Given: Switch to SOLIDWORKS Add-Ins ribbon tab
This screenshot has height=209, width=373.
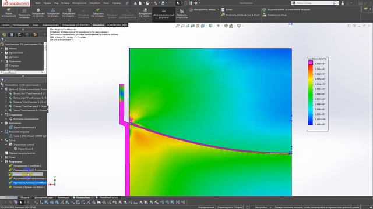Looking at the screenshot, I should click(x=76, y=25).
